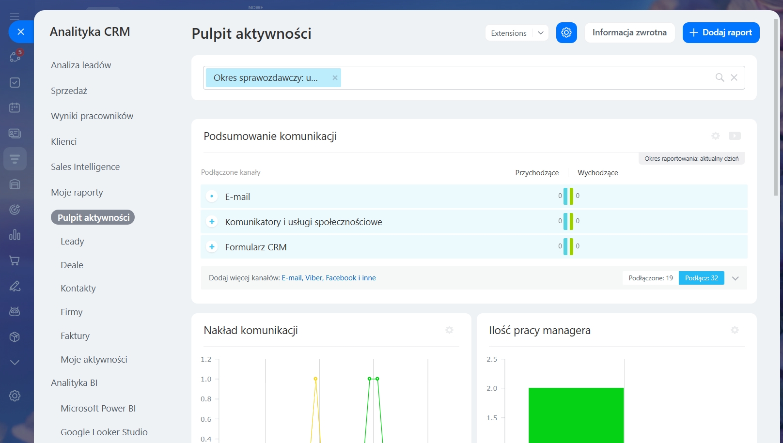
Task: Click the page vertical scrollbar
Action: 776,107
